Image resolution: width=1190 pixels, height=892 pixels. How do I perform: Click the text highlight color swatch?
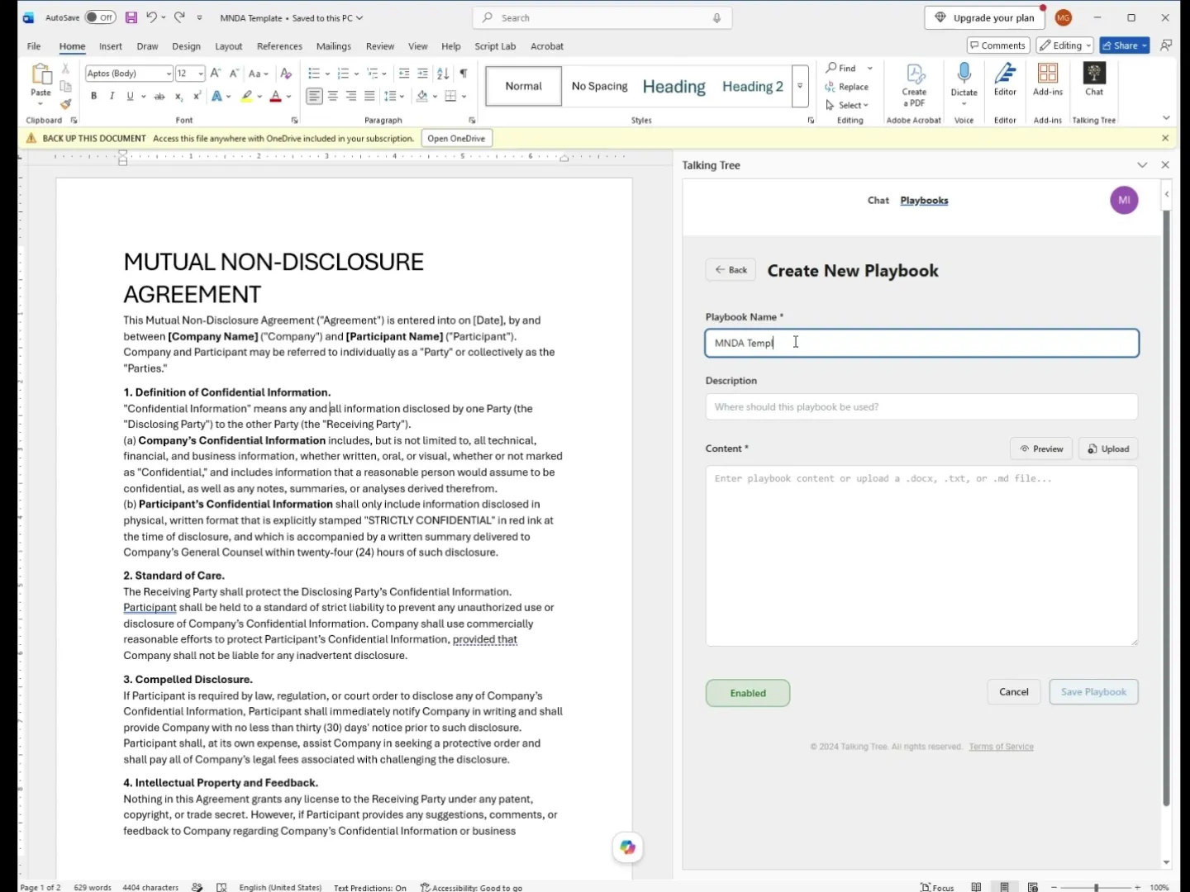point(246,97)
